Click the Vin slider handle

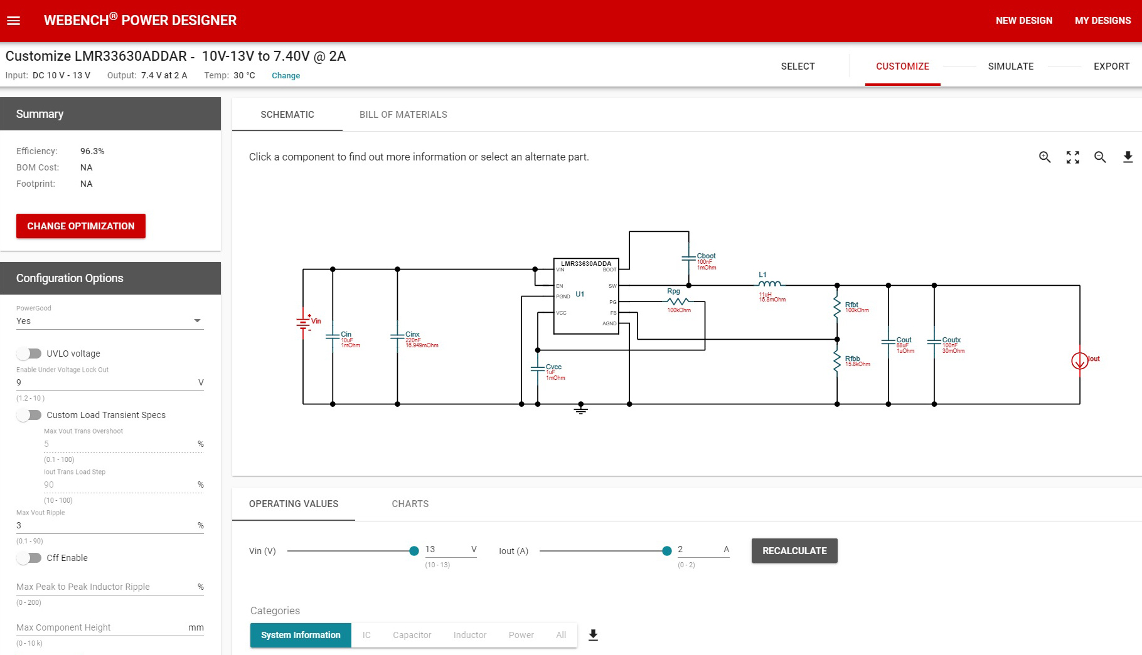click(x=414, y=551)
